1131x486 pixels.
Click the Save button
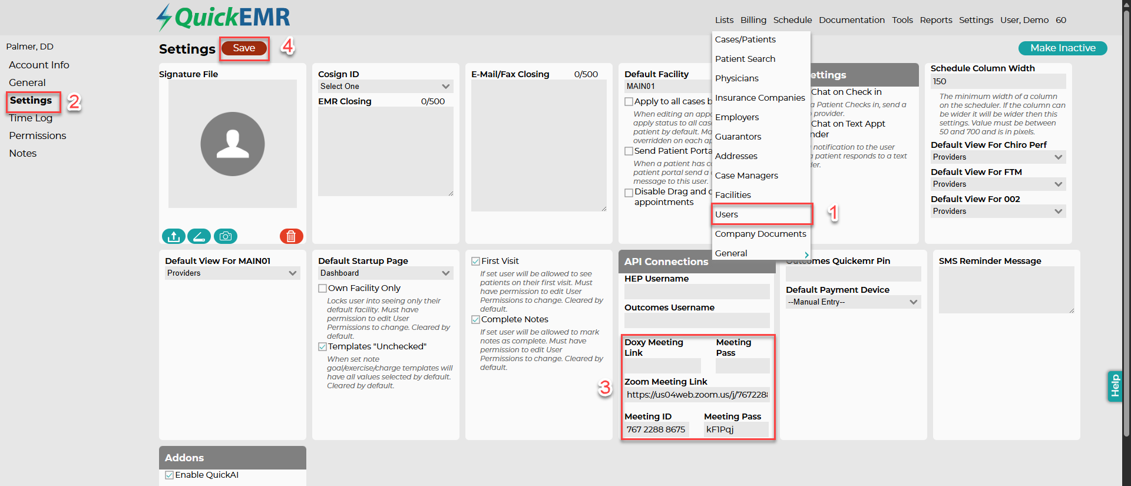244,48
